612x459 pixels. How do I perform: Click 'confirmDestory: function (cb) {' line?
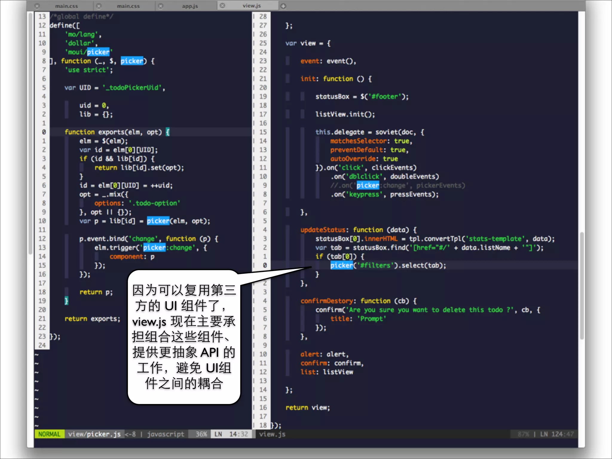coord(359,301)
